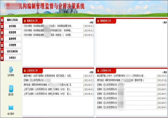This screenshot has height=118, width=168.
Task: Open the 电子邮件 mail icon
Action: [x=11, y=108]
